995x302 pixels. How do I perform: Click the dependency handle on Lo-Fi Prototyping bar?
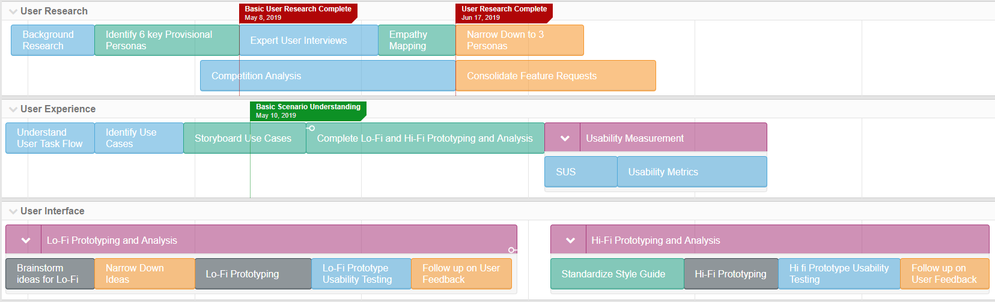[x=511, y=250]
